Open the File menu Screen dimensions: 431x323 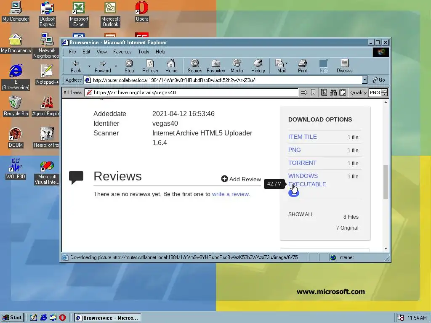(x=72, y=52)
